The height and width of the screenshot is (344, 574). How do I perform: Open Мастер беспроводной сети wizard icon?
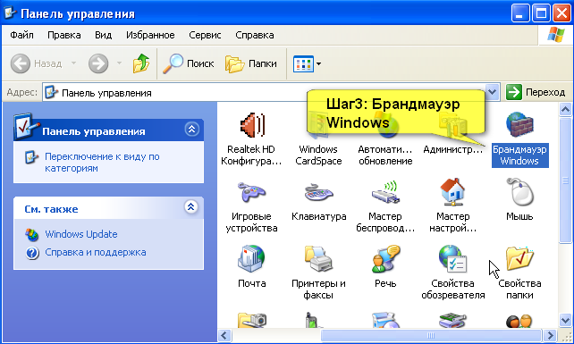385,192
